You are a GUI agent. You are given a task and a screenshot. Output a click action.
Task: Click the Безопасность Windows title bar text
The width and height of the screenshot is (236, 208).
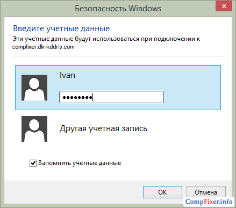click(118, 9)
